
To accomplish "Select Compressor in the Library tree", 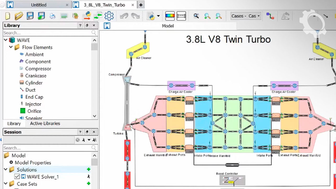I will (38, 69).
